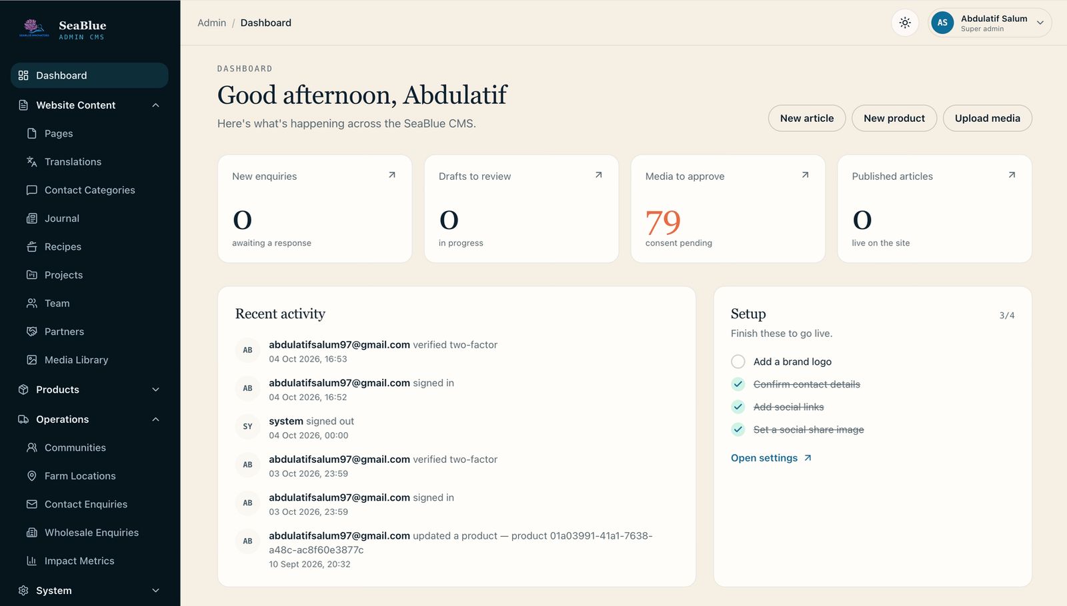Screen dimensions: 1067x606
Task: Click the Communities people icon
Action: 31,448
